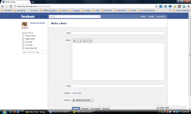Click the Add a photo link
191x114 pixels.
[x=77, y=93]
